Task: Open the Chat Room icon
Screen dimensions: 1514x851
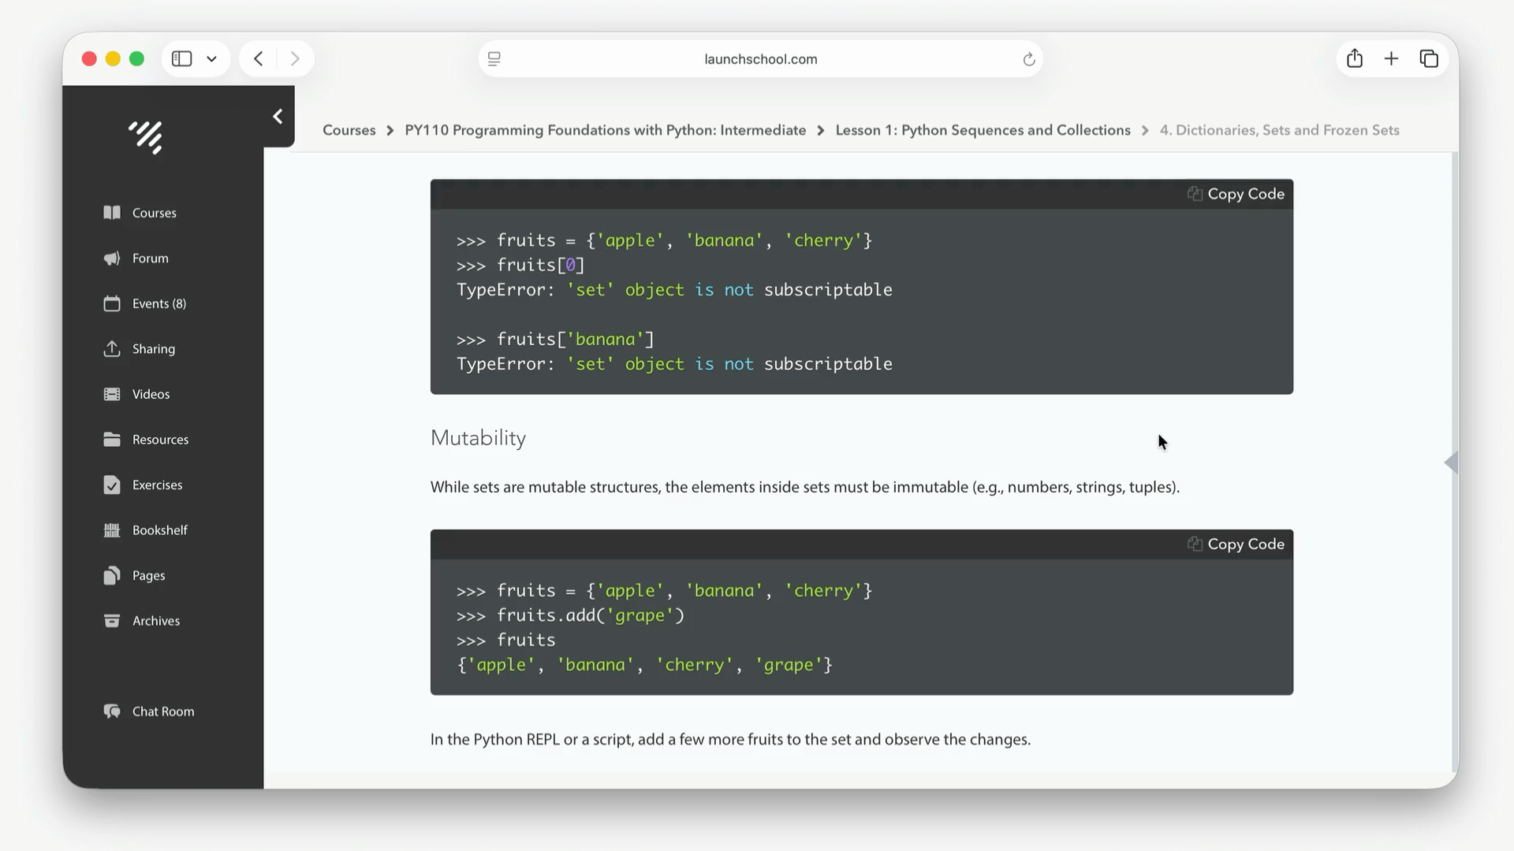Action: coord(112,712)
